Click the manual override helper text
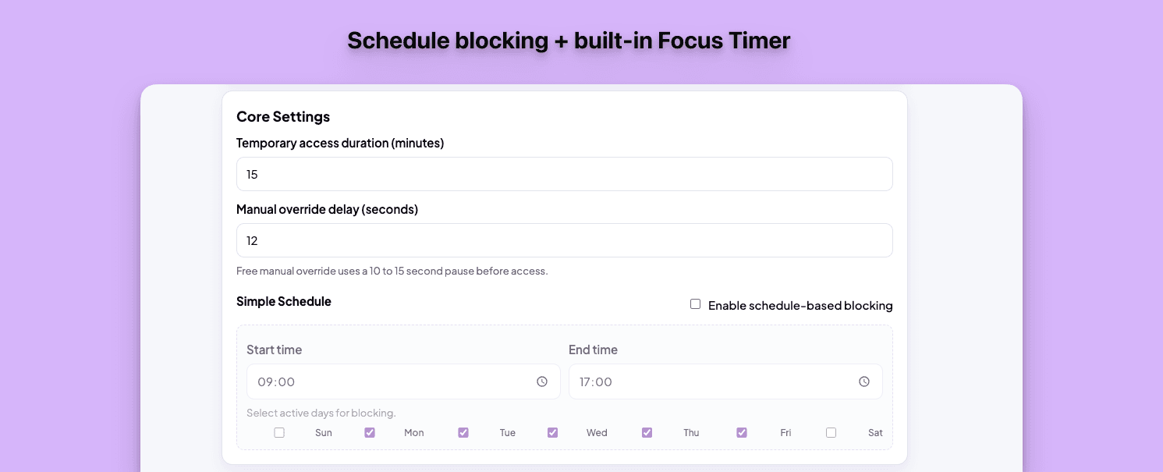 [392, 271]
